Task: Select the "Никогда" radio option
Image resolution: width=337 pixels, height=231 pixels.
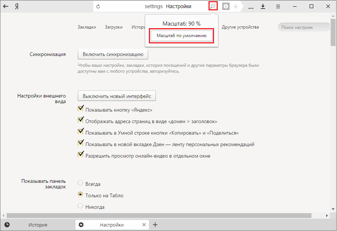Action: tap(80, 206)
